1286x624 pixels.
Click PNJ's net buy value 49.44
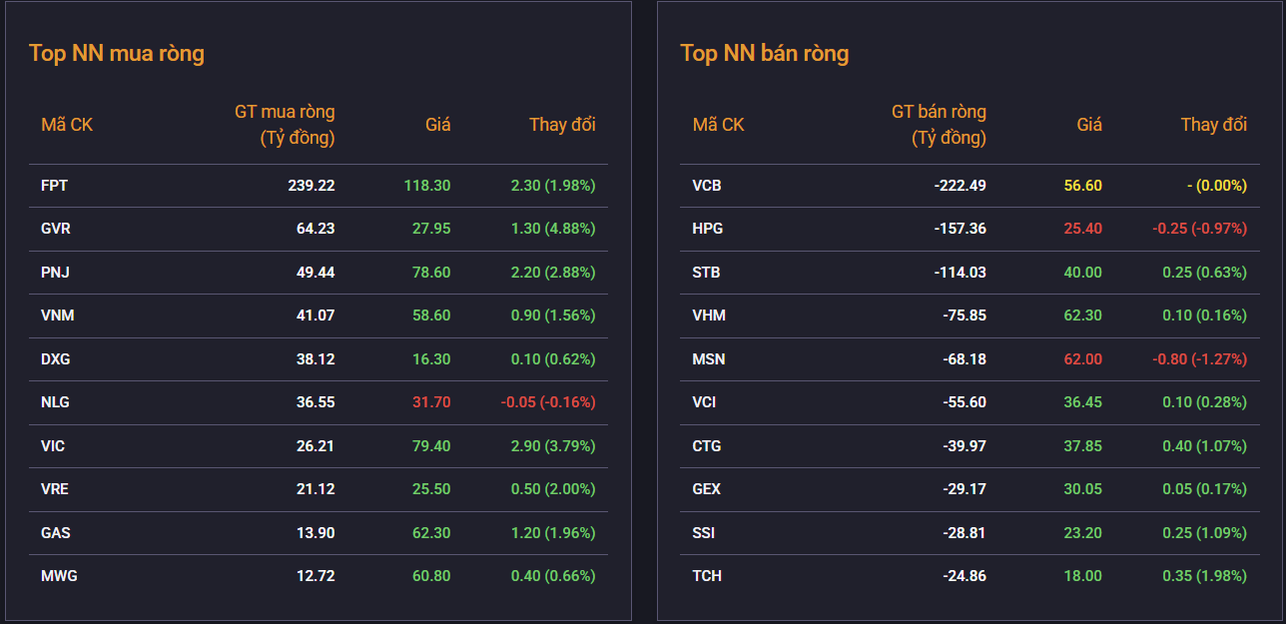[316, 273]
